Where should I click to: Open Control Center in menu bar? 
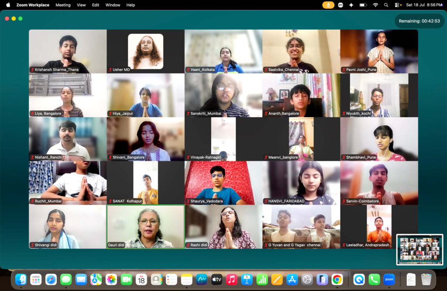coord(397,5)
